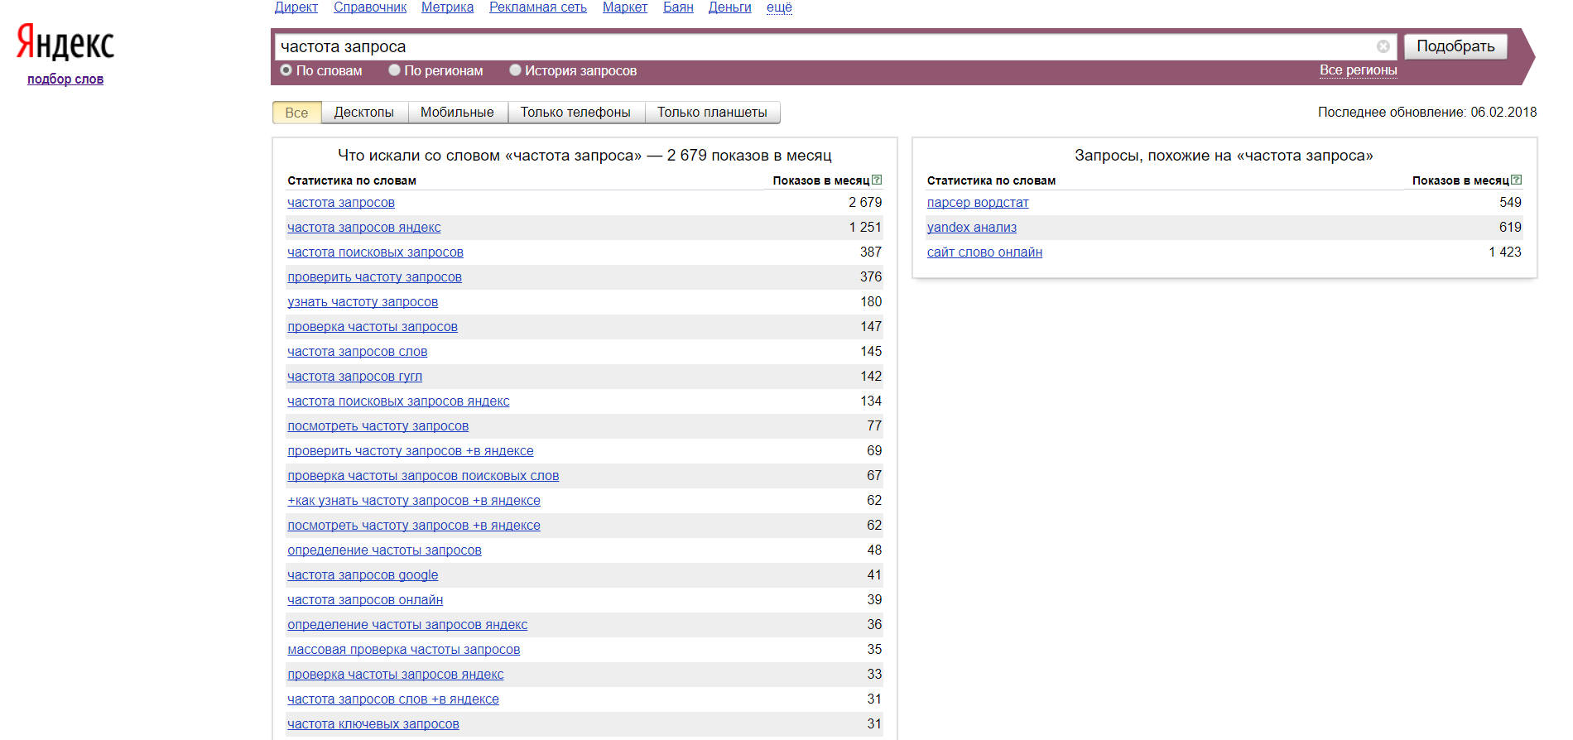Open similar query 'сайт слово онлайн'
The width and height of the screenshot is (1573, 740).
click(984, 252)
